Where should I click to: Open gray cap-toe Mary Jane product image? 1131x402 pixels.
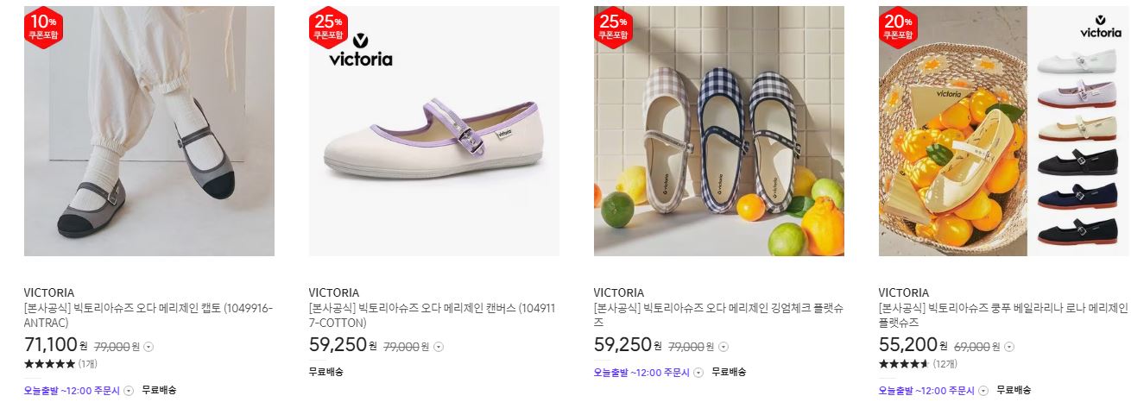149,131
